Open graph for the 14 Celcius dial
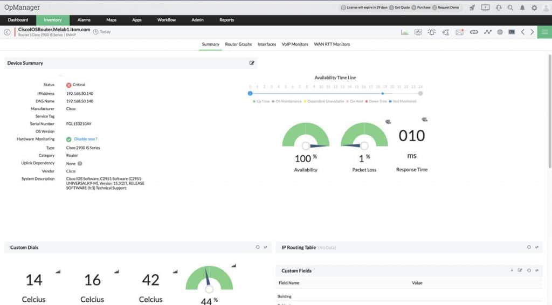Image resolution: width=552 pixels, height=305 pixels. tap(58, 272)
